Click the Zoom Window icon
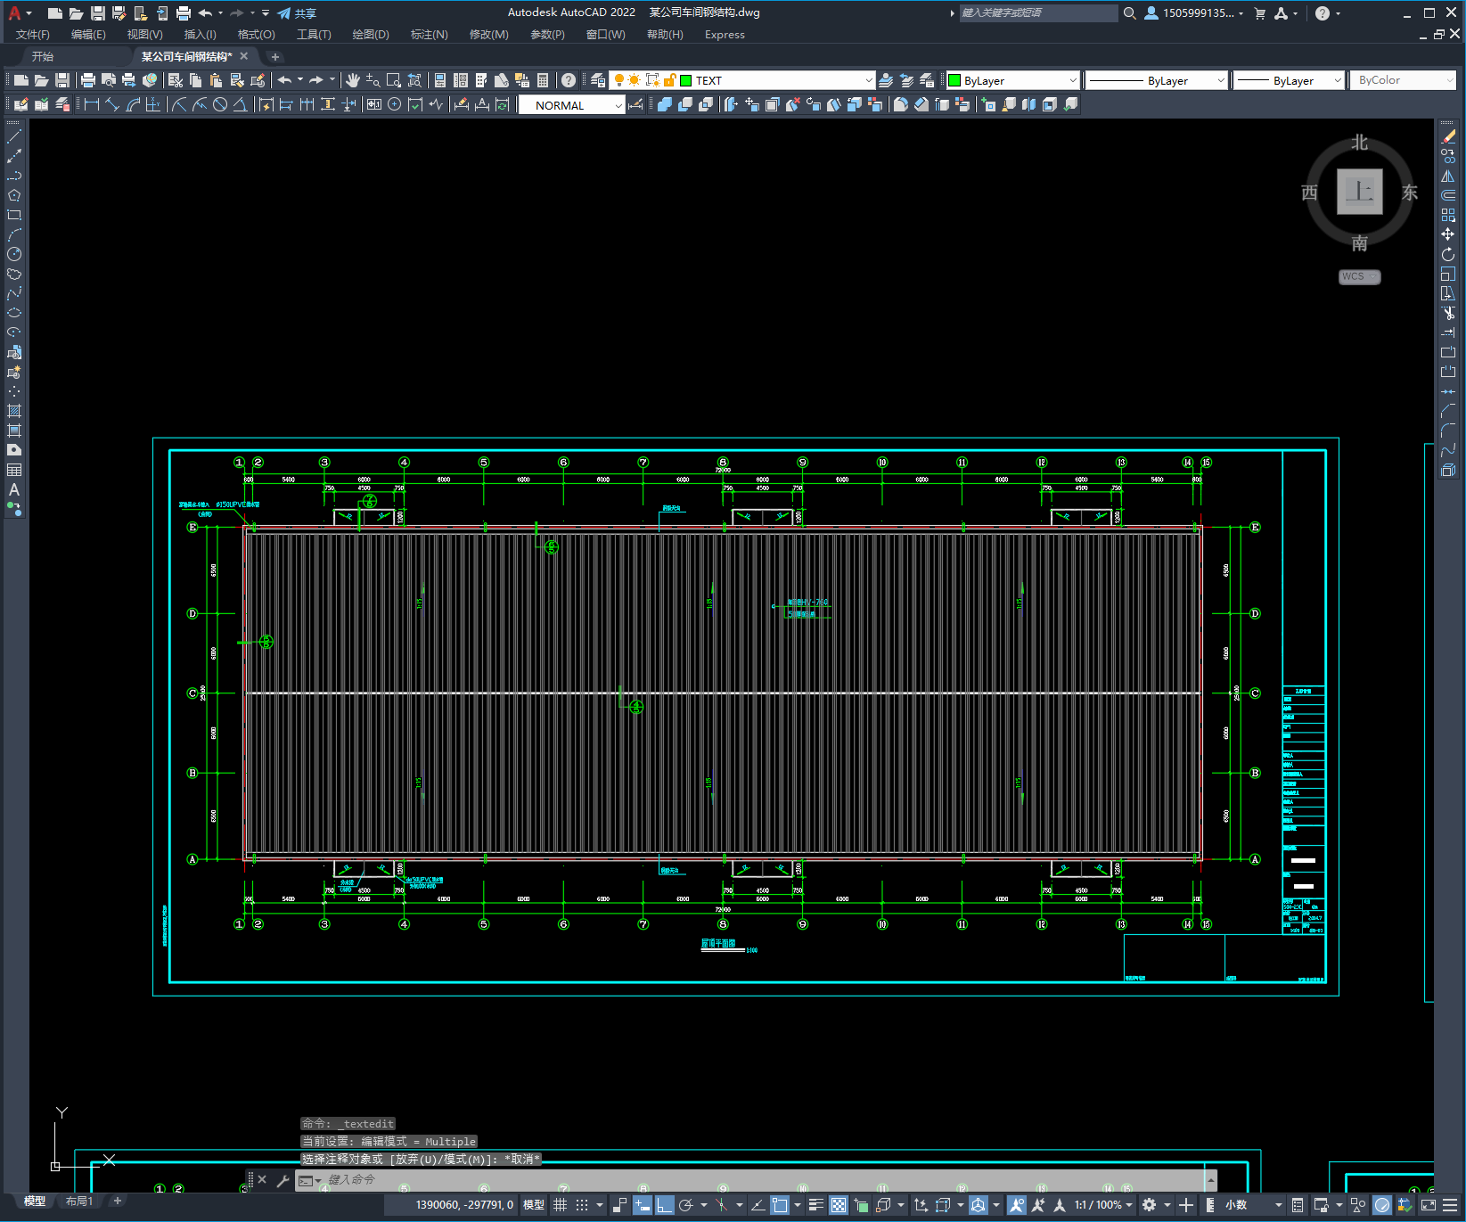This screenshot has height=1222, width=1466. pyautogui.click(x=394, y=80)
